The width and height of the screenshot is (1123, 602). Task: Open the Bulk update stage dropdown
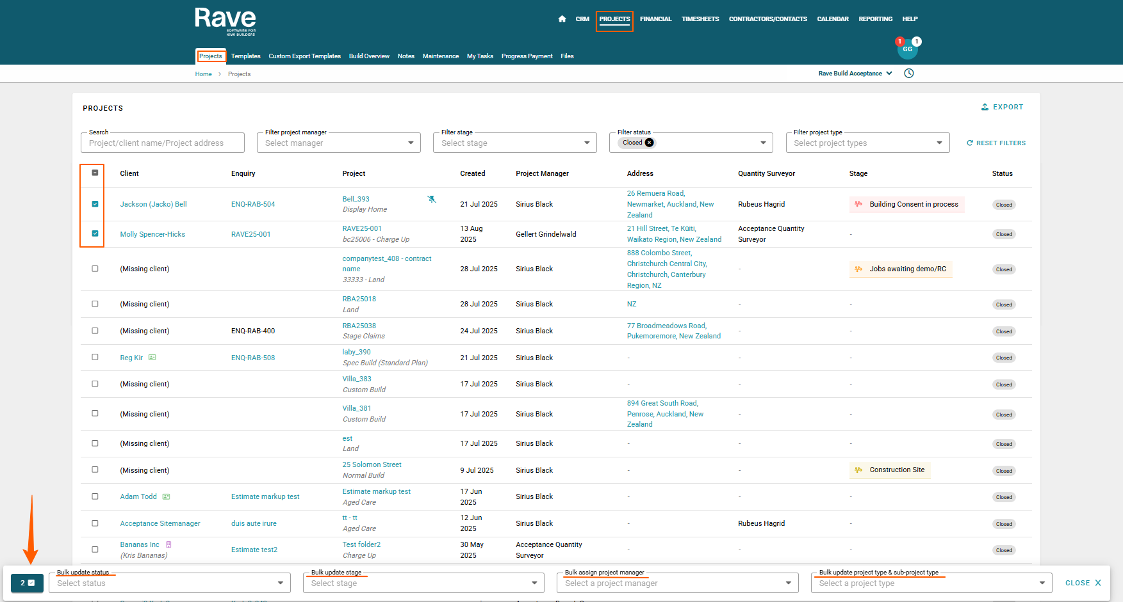(423, 583)
